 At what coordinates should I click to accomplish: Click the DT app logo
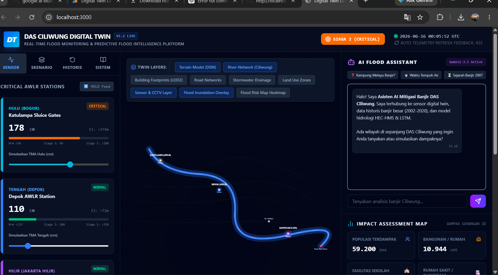(12, 39)
